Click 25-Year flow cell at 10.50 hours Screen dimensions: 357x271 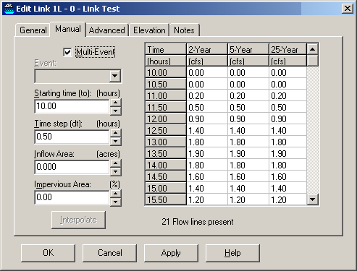coord(287,84)
